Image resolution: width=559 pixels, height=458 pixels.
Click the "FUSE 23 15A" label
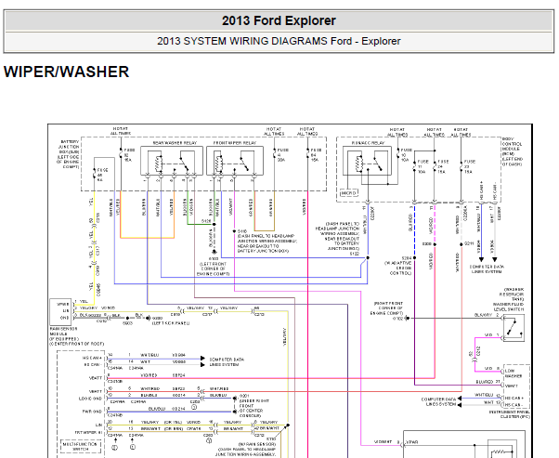tap(470, 166)
